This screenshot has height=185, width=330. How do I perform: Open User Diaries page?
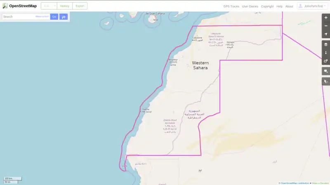click(x=250, y=7)
